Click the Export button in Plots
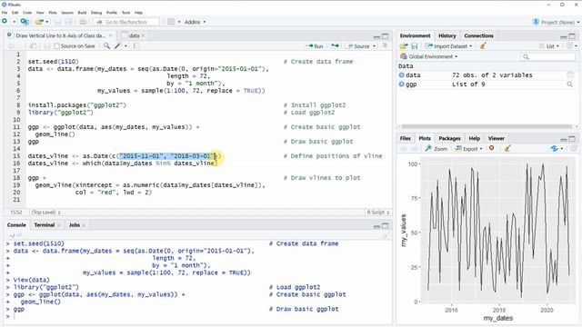Screen dimensions: 582x327 tap(467, 148)
